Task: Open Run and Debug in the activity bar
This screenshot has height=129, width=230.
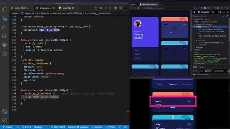Action: tap(4, 27)
